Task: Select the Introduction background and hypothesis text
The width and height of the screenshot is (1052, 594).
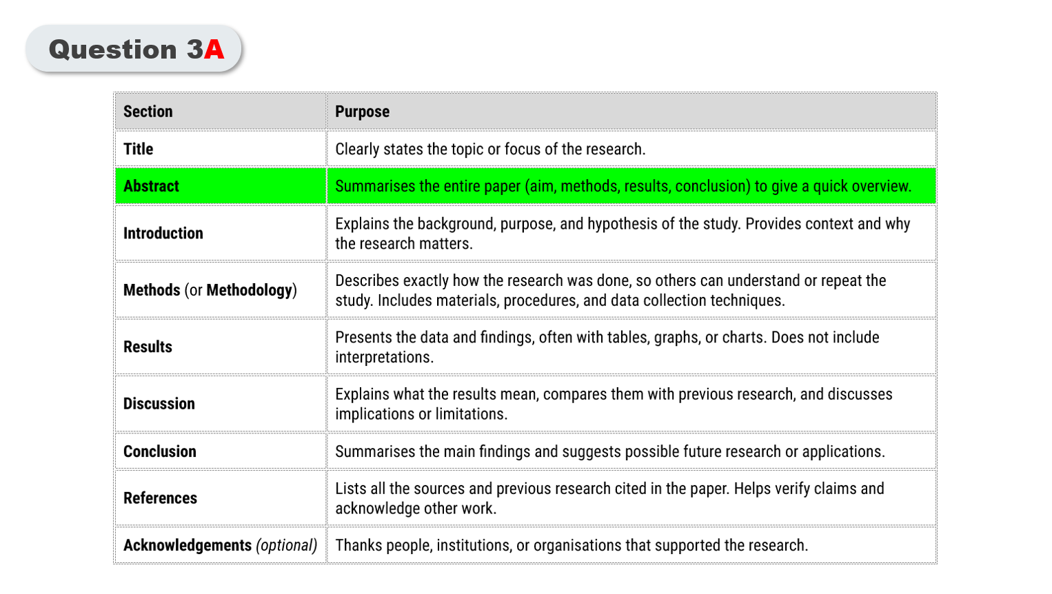Action: click(x=623, y=234)
